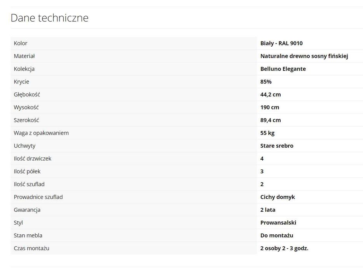Click the "Waga z opakowaniem" label
The height and width of the screenshot is (272, 363).
point(41,133)
